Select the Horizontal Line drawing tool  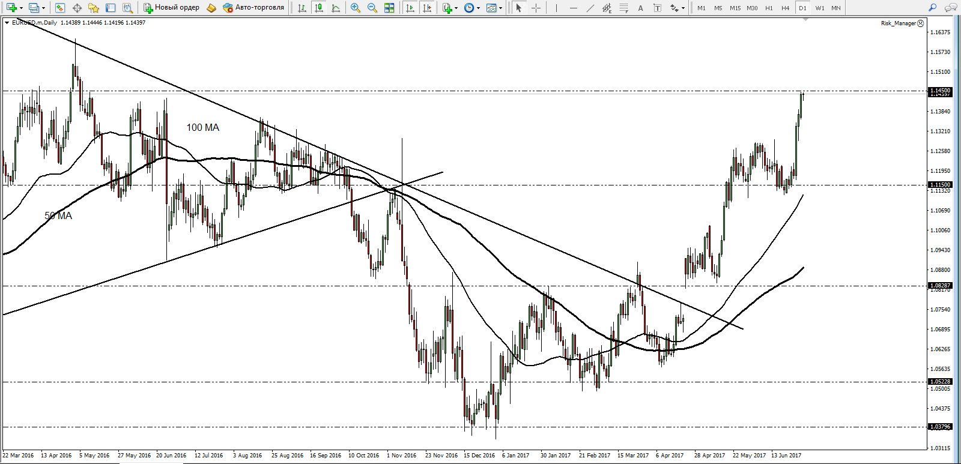tap(573, 8)
